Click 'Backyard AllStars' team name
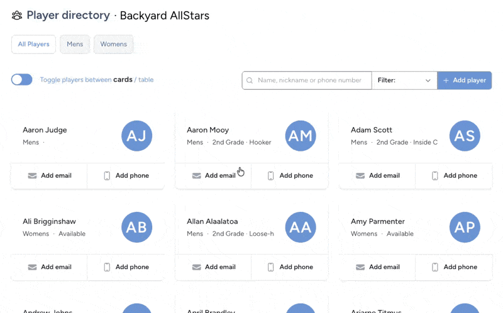Screen dimensions: 503x313 click(x=165, y=15)
